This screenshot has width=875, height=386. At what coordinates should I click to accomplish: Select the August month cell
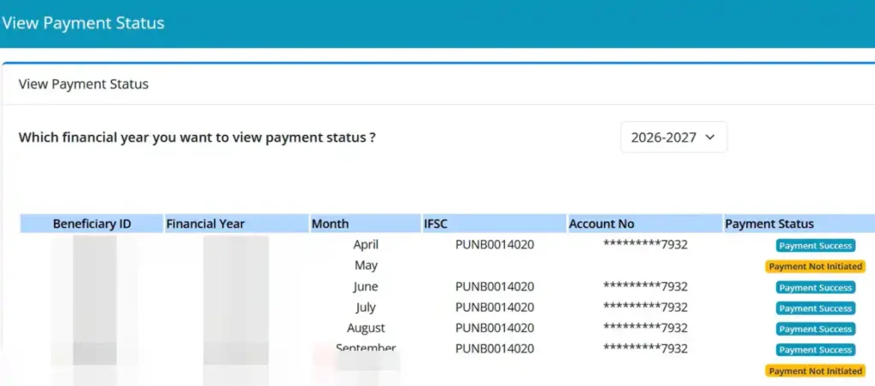366,328
